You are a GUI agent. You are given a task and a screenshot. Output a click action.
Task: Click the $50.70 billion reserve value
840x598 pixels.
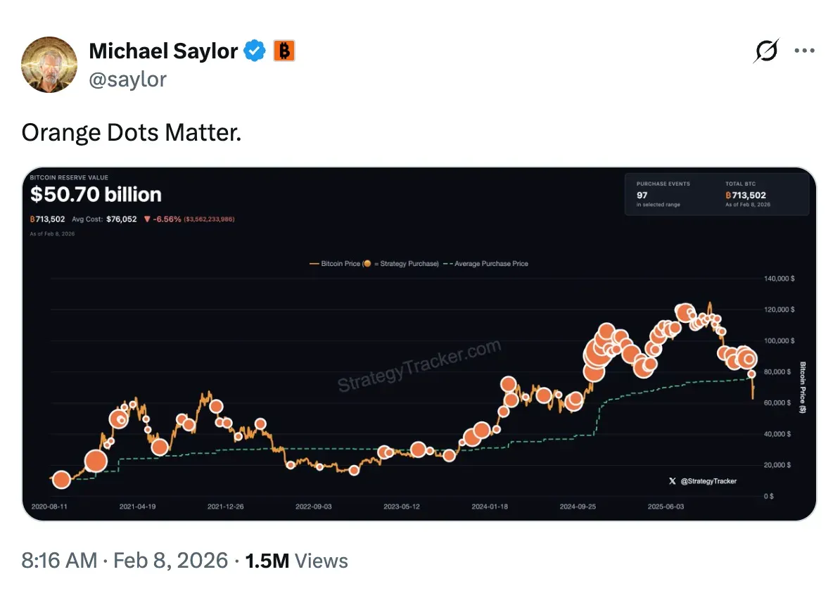click(x=96, y=195)
